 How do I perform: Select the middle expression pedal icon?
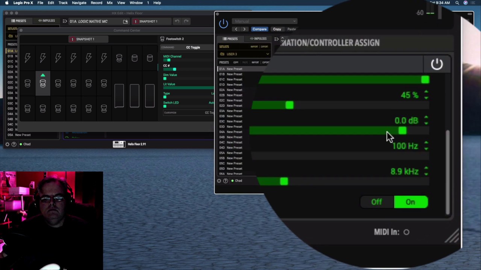(135, 96)
